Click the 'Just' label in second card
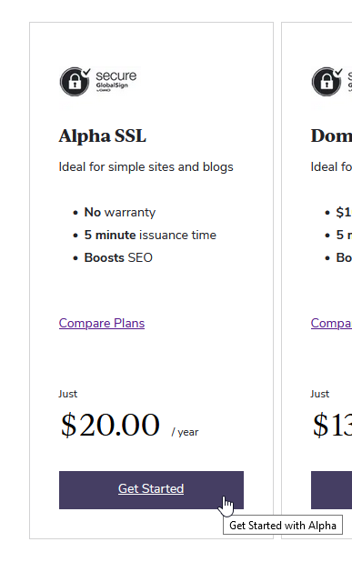 coord(320,394)
